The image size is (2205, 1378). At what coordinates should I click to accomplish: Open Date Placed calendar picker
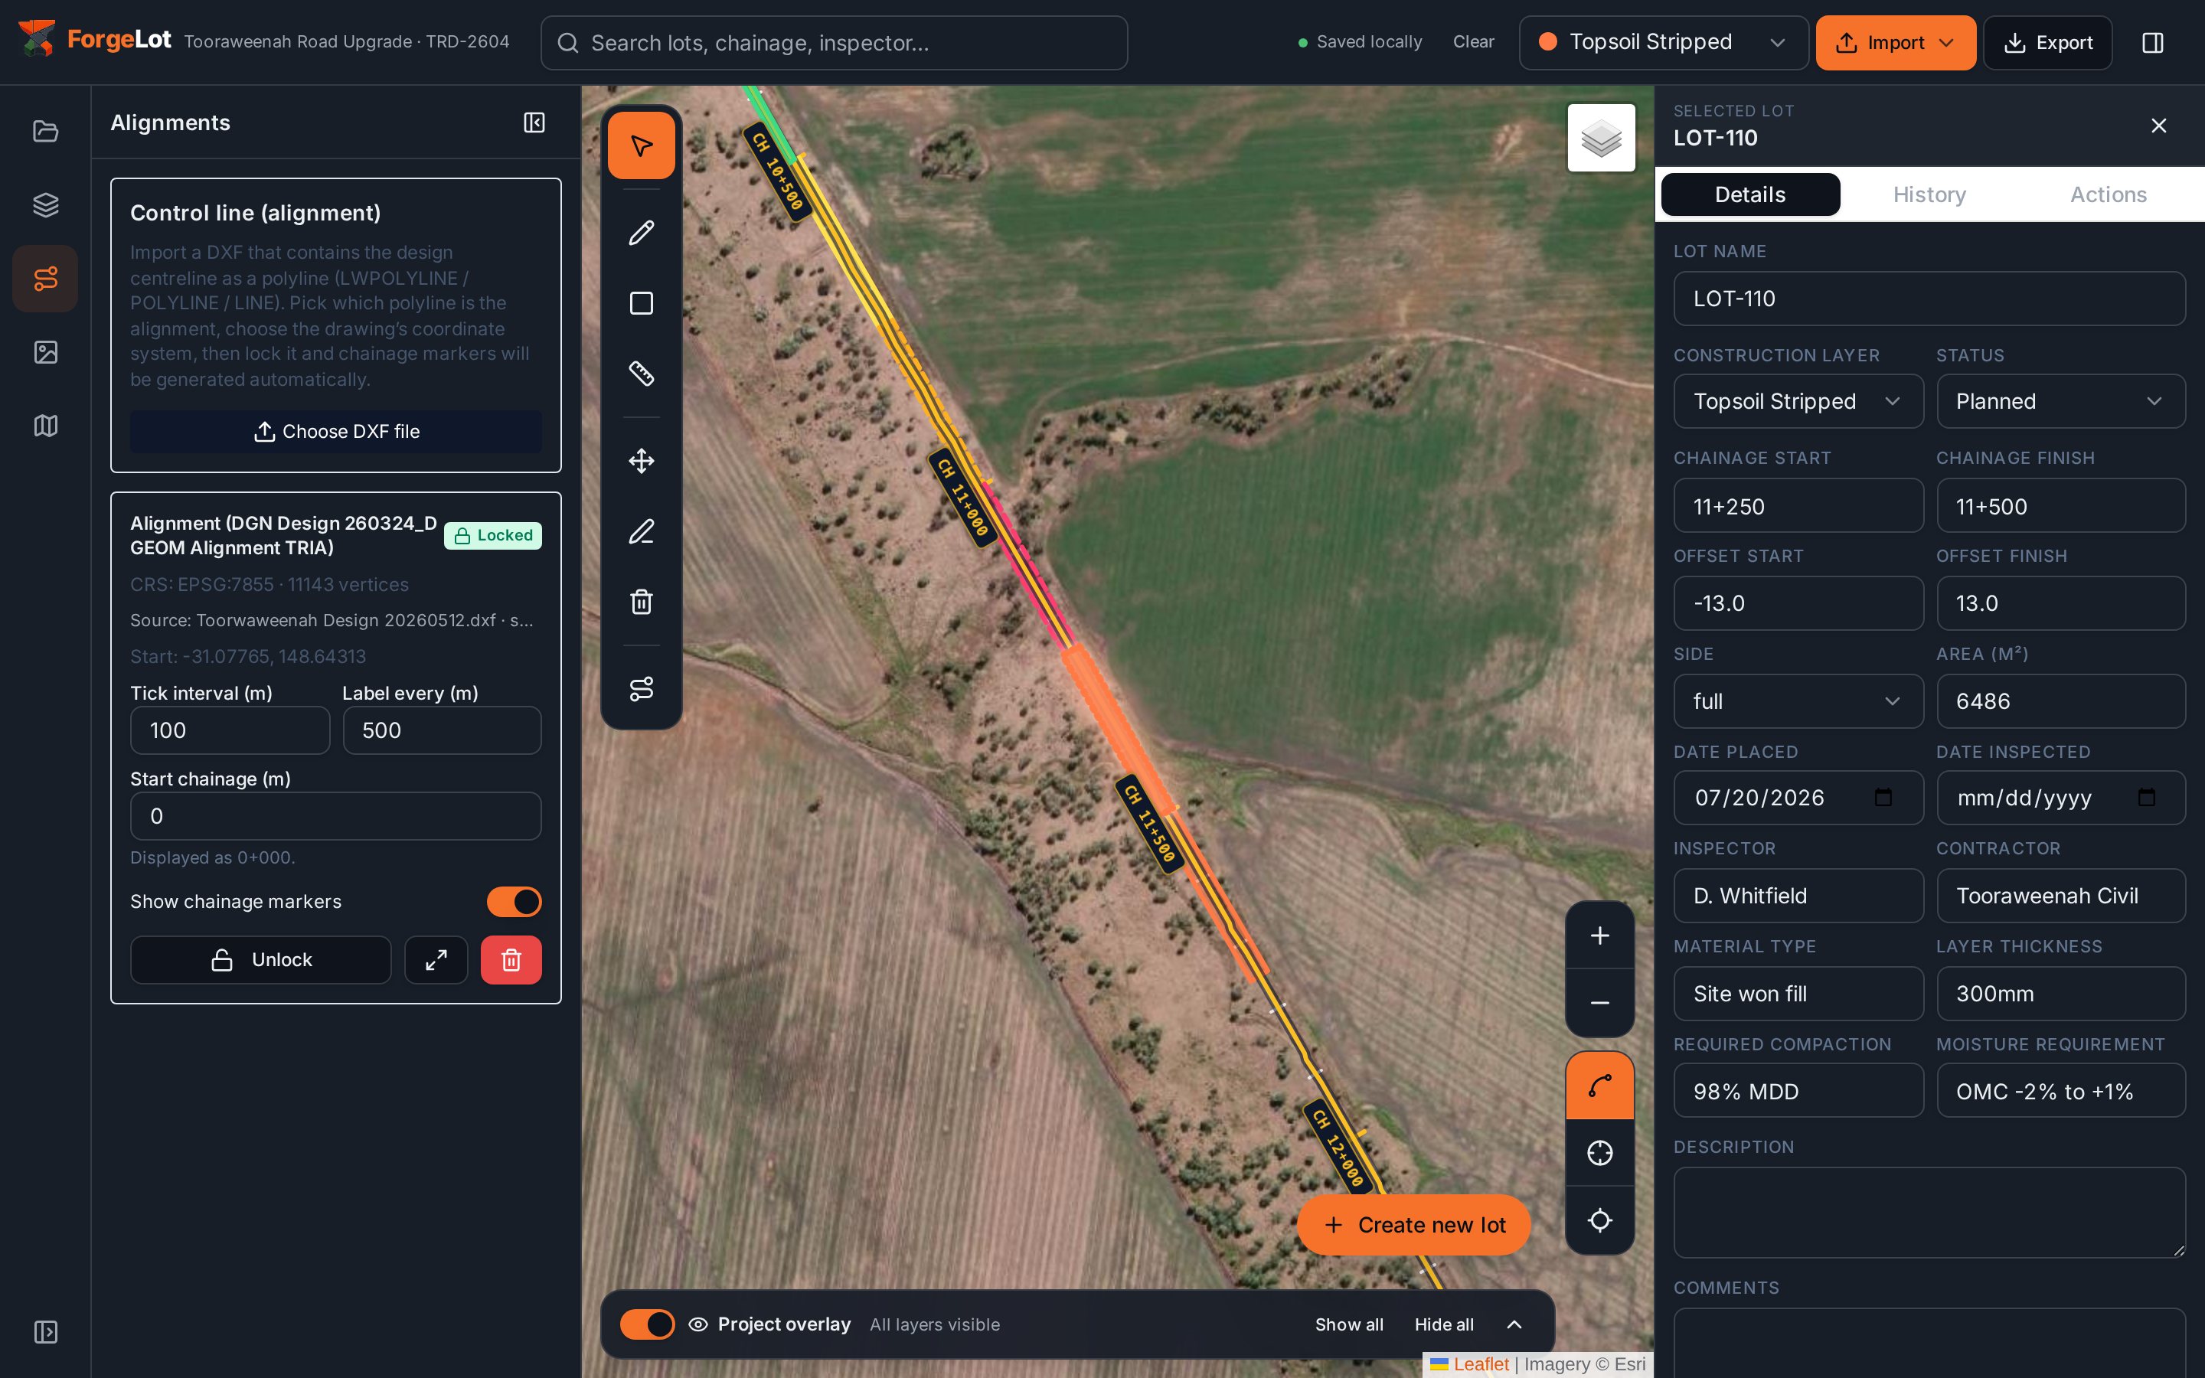[1883, 798]
